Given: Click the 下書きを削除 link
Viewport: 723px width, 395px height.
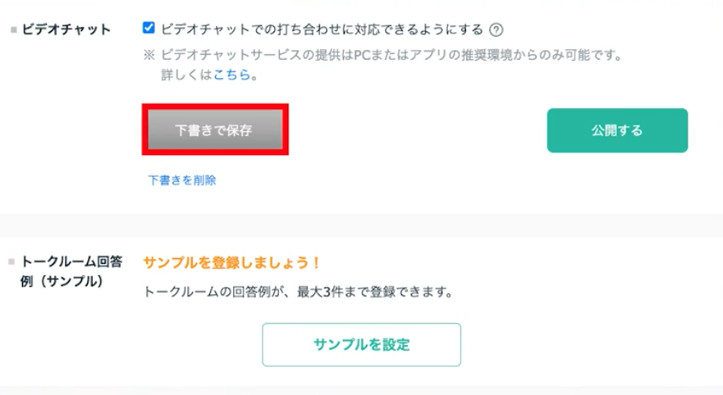Looking at the screenshot, I should (x=181, y=180).
